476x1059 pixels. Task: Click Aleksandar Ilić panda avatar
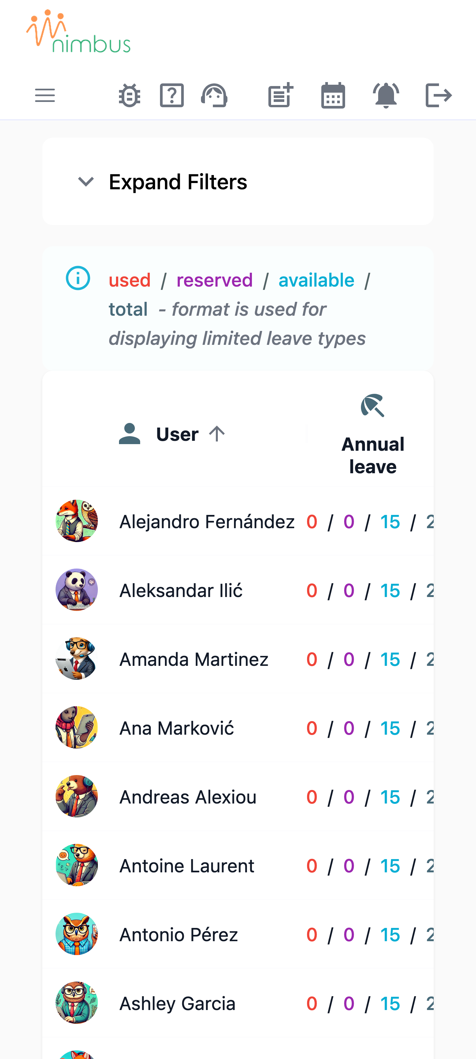pyautogui.click(x=77, y=590)
